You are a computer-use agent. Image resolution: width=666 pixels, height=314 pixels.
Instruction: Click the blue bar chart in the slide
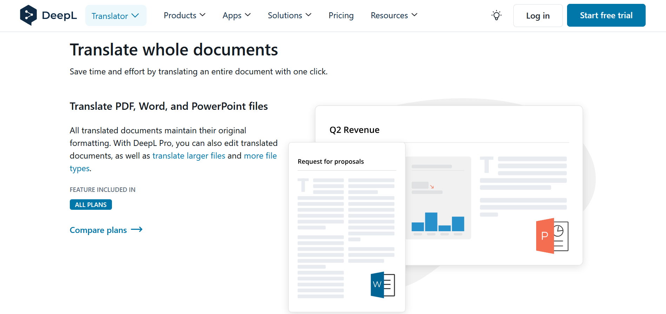[438, 222]
